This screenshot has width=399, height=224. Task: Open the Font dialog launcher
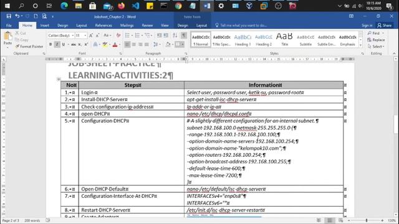(x=120, y=54)
